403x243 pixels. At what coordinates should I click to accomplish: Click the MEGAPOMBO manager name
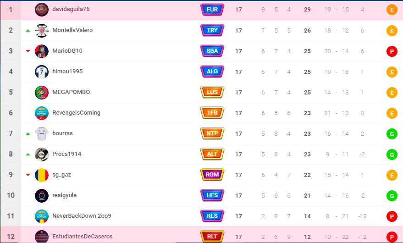tap(71, 92)
